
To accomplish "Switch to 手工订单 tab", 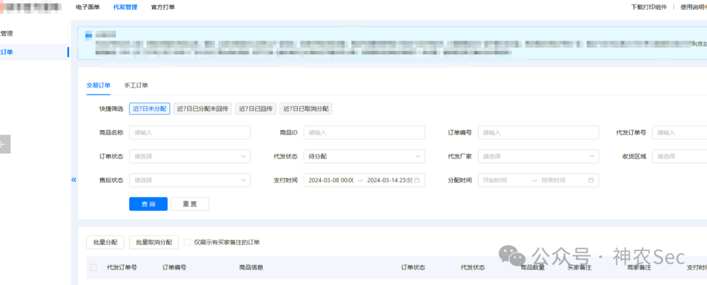I will (x=136, y=85).
